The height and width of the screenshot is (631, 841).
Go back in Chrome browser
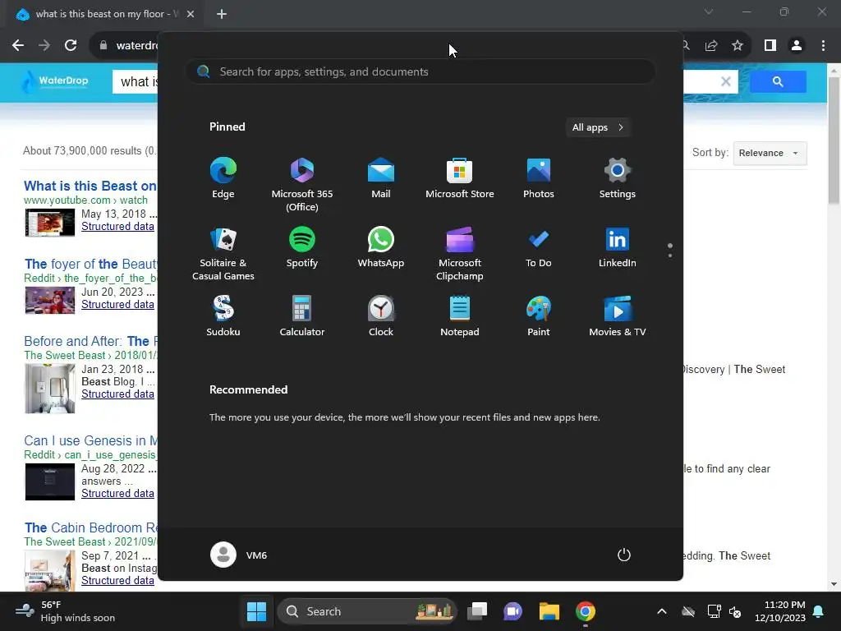pos(18,46)
